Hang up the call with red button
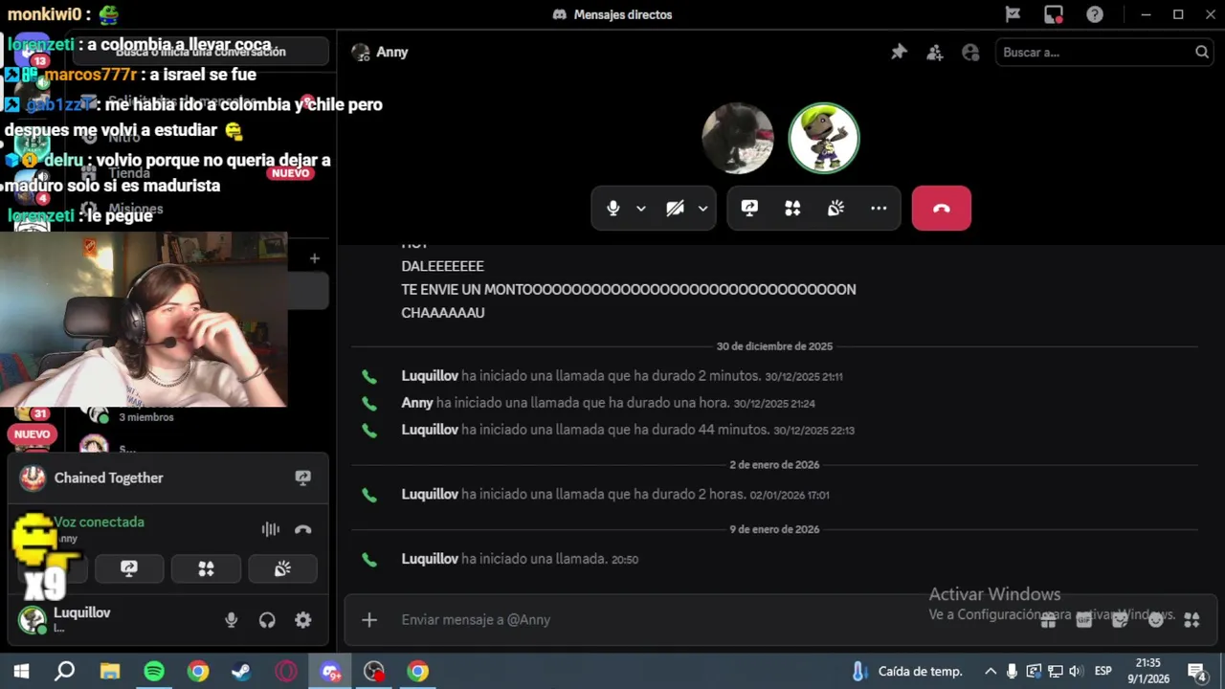 (942, 208)
